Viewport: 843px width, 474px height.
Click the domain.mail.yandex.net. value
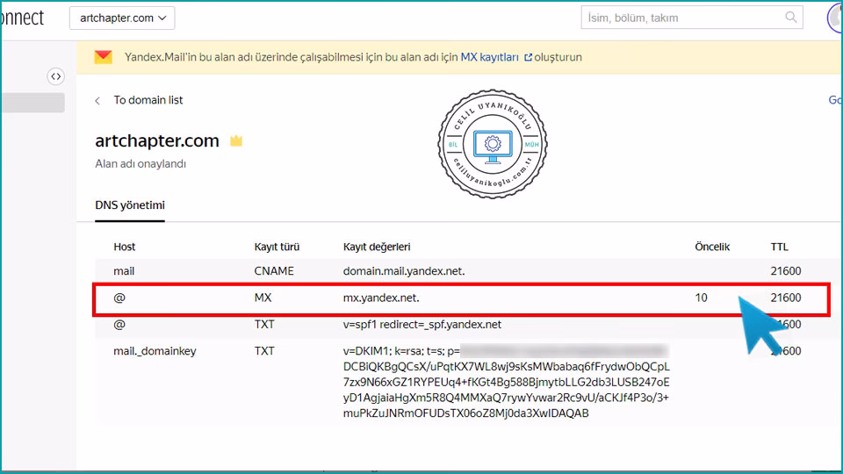click(404, 271)
